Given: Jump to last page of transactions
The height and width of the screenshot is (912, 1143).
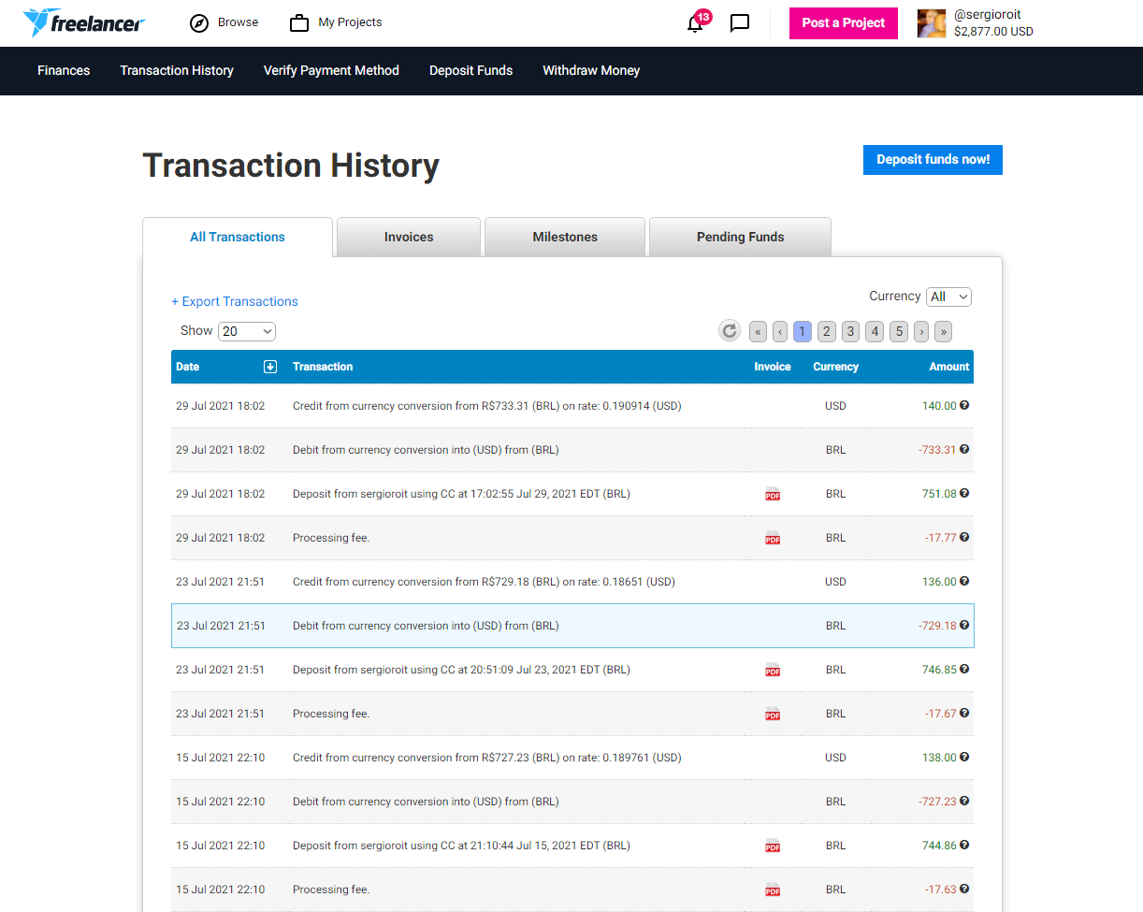Looking at the screenshot, I should click(x=943, y=331).
